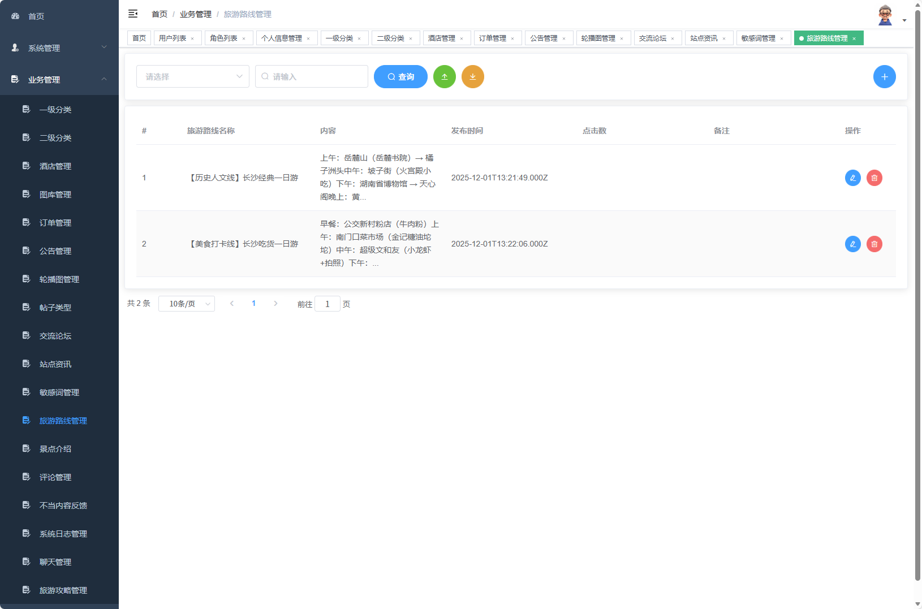Delete the 【美食打卡线】长沙吃货一日游 route

(x=874, y=244)
